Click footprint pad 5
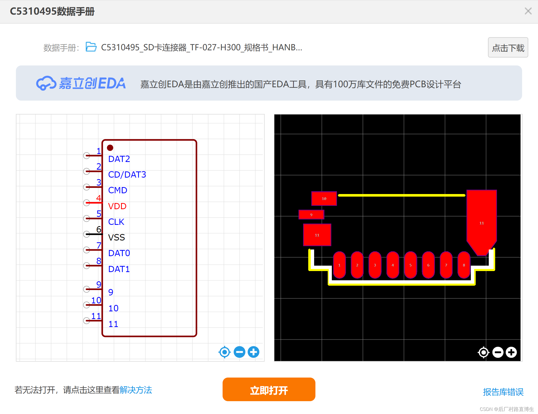Image resolution: width=538 pixels, height=414 pixels. 411,265
